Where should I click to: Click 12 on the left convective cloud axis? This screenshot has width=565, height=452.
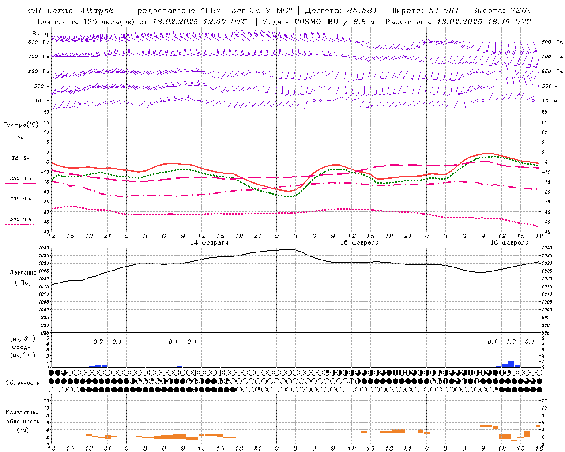(46, 400)
